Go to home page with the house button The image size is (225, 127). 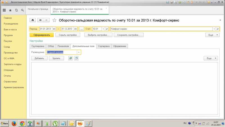coord(33,20)
